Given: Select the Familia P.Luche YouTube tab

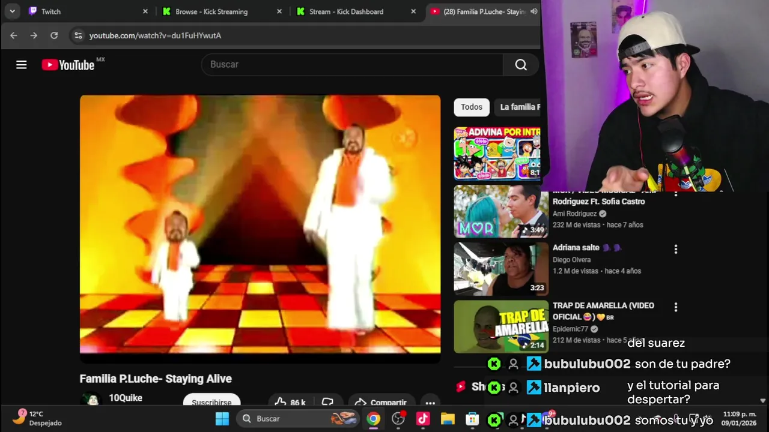Looking at the screenshot, I should (x=484, y=11).
